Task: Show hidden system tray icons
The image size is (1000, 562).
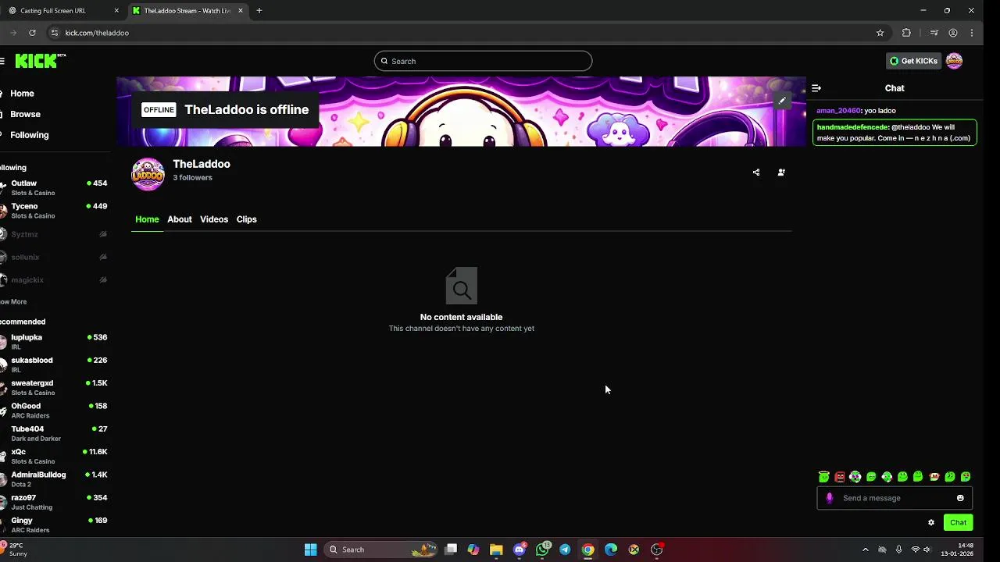Action: (865, 550)
